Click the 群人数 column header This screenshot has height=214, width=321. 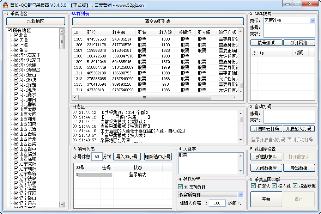point(165,32)
